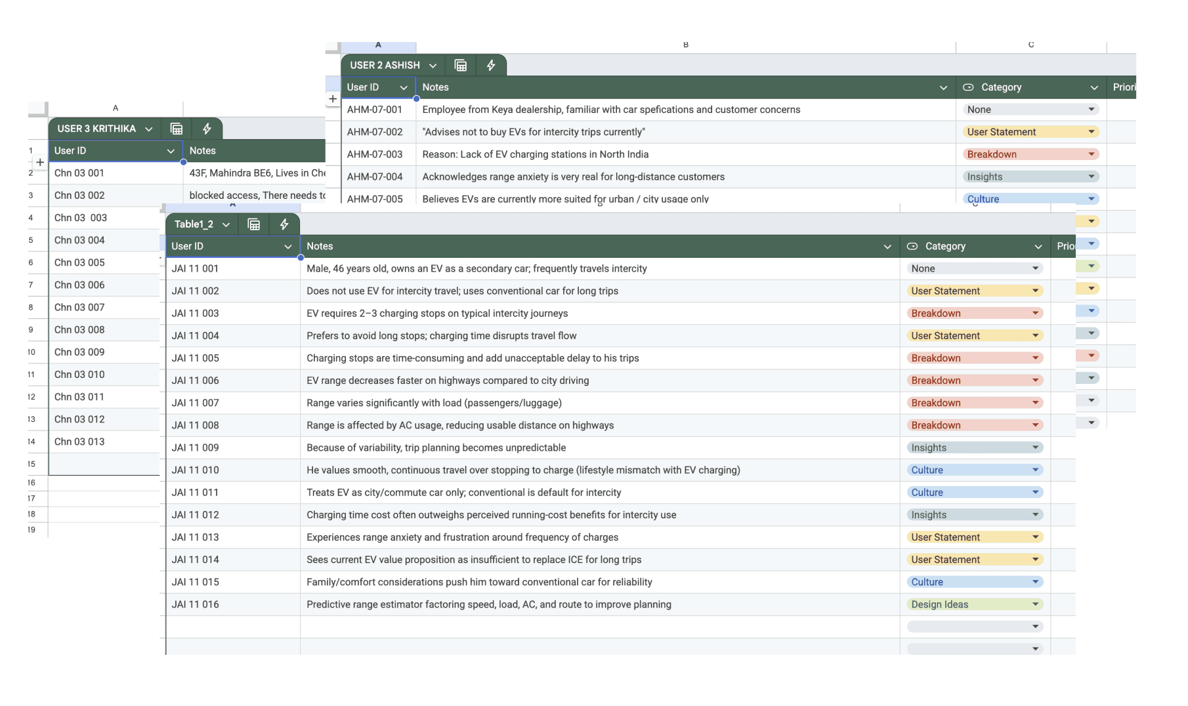Select cell Chn 03 001
Image resolution: width=1188 pixels, height=706 pixels.
pos(116,173)
